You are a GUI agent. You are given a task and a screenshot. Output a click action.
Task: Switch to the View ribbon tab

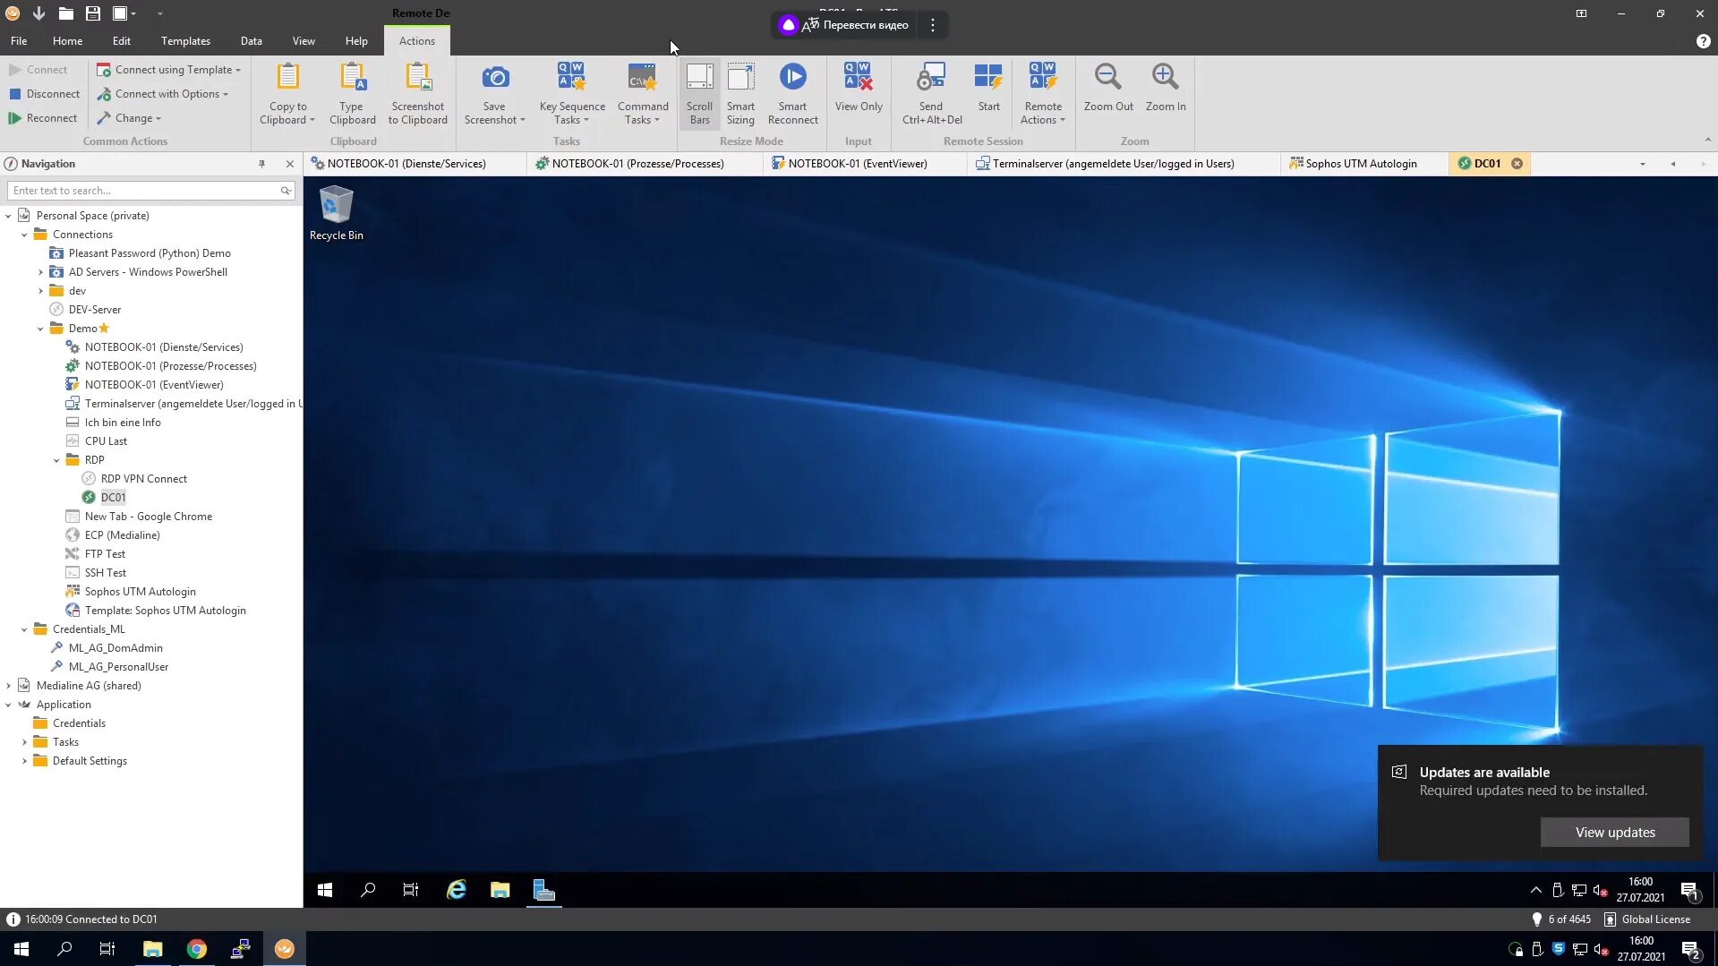pos(303,41)
